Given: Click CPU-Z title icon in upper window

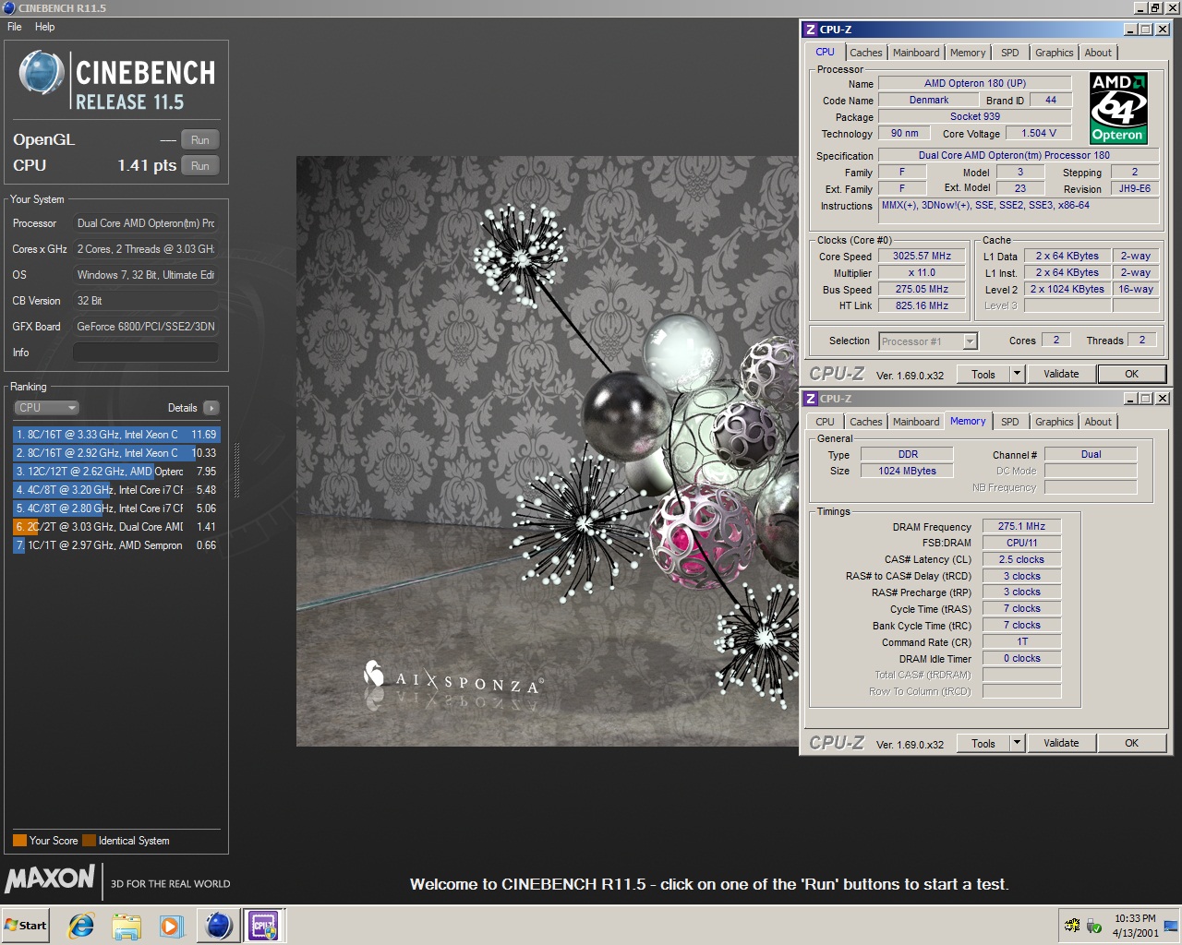Looking at the screenshot, I should (x=811, y=30).
